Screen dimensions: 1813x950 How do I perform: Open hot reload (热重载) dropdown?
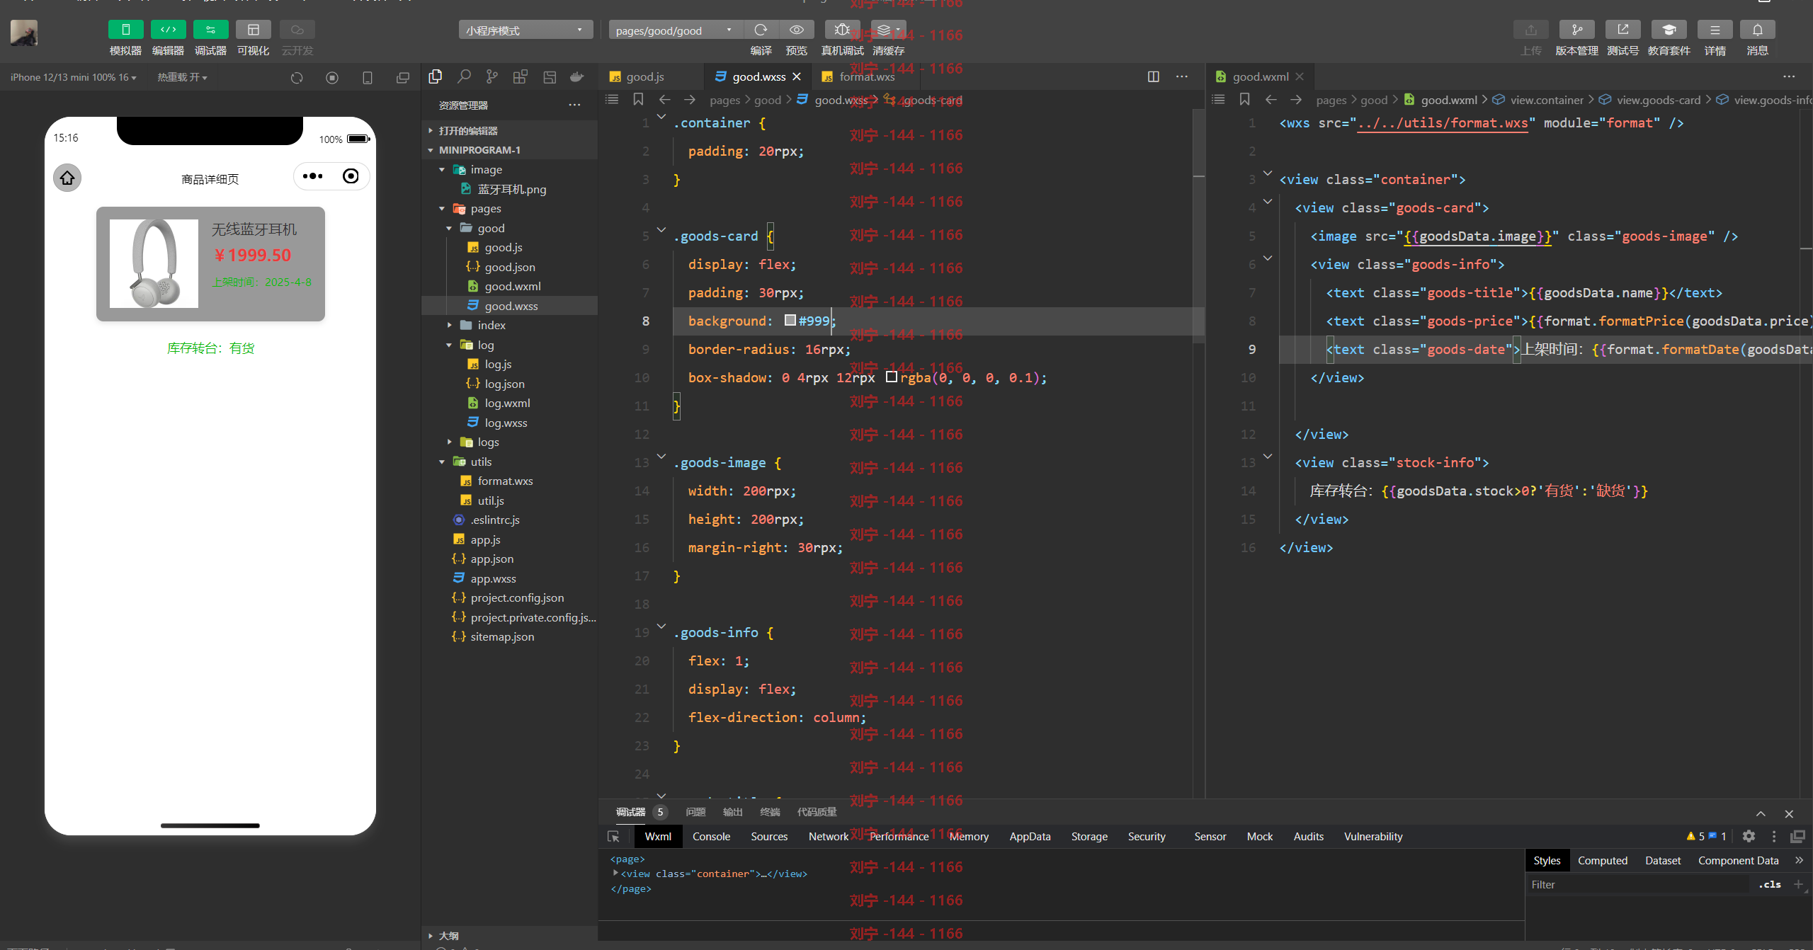coord(182,77)
